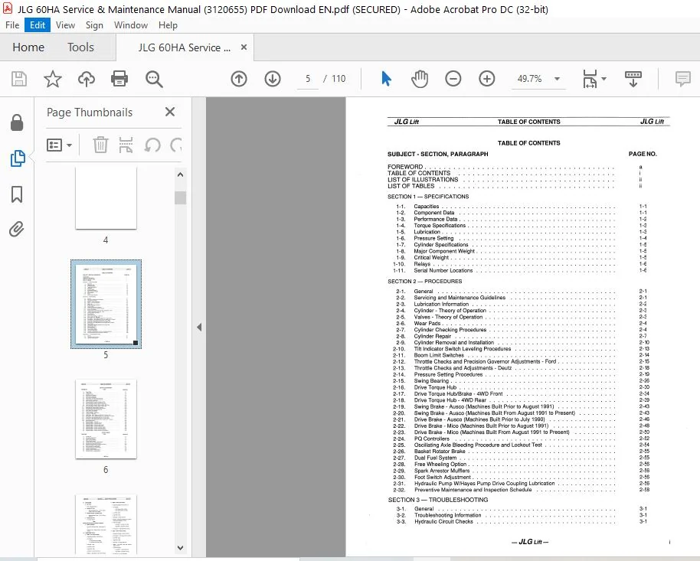The width and height of the screenshot is (700, 561).
Task: Click the 'Swing Bearing' contents entry
Action: 431,380
